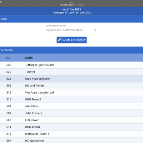Viewport: 143px width, 143px height.
Task: Open the 42er Ultras entry
Action: coord(71,106)
